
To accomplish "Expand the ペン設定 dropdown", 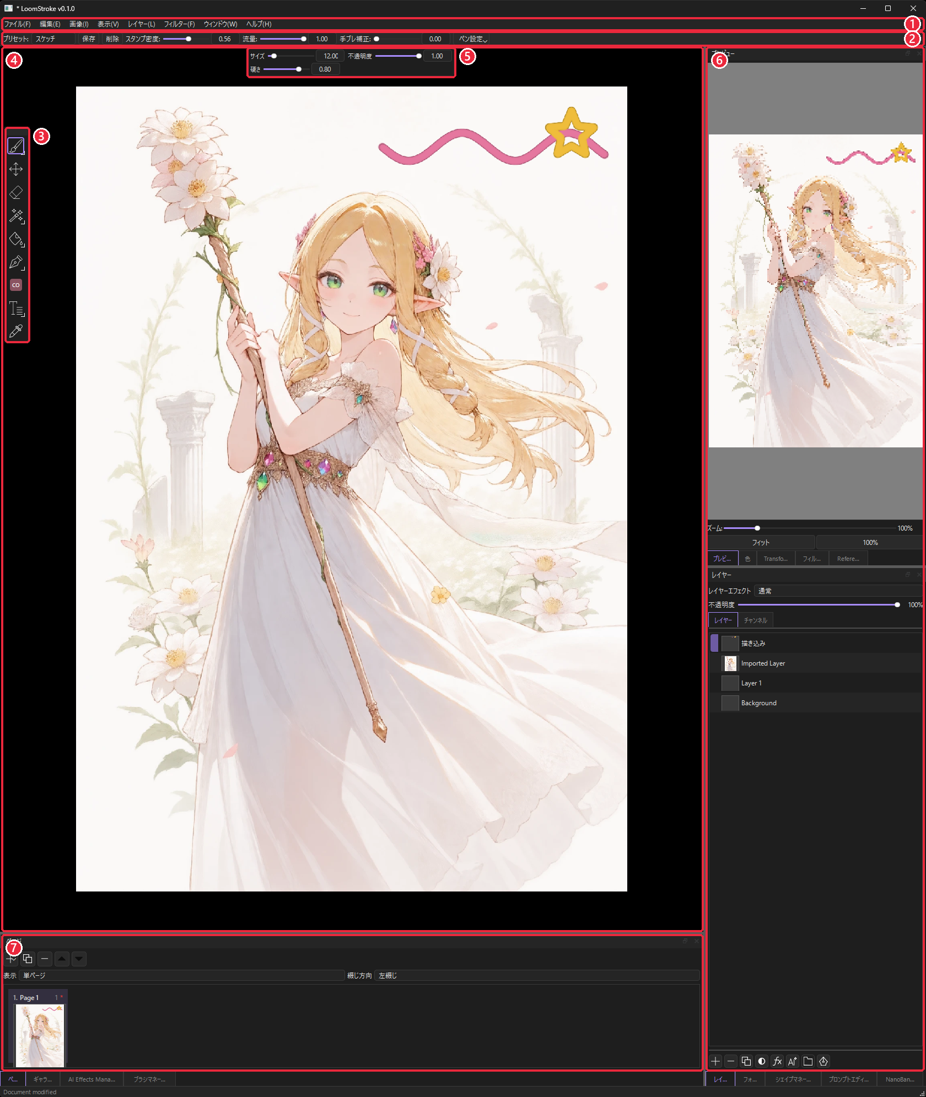I will [x=473, y=39].
